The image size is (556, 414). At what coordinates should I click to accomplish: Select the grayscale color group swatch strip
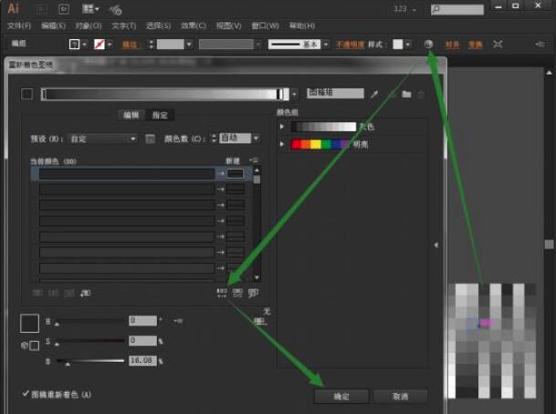click(323, 127)
